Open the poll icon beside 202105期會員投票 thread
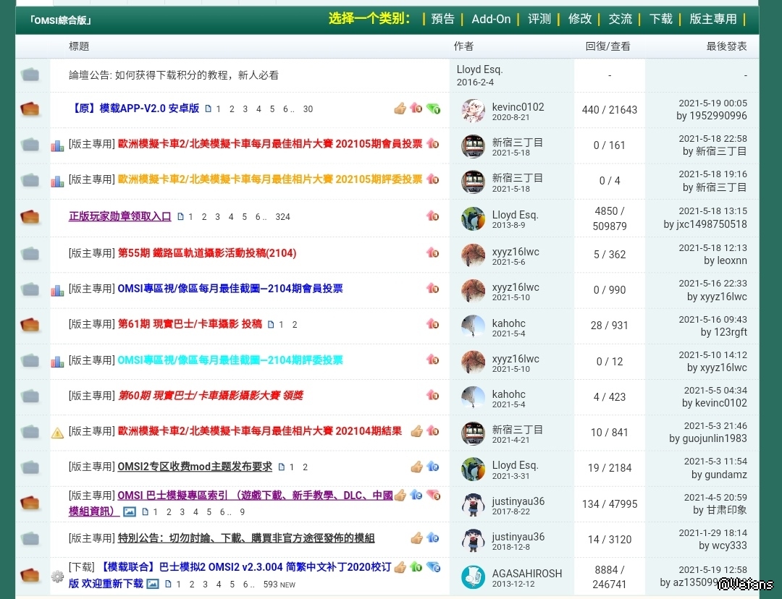The width and height of the screenshot is (782, 599). click(x=58, y=145)
